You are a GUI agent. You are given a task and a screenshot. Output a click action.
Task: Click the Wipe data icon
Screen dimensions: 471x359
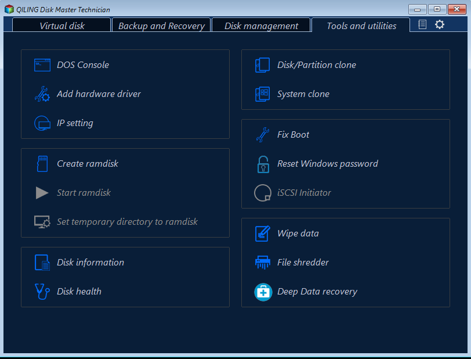coord(263,234)
